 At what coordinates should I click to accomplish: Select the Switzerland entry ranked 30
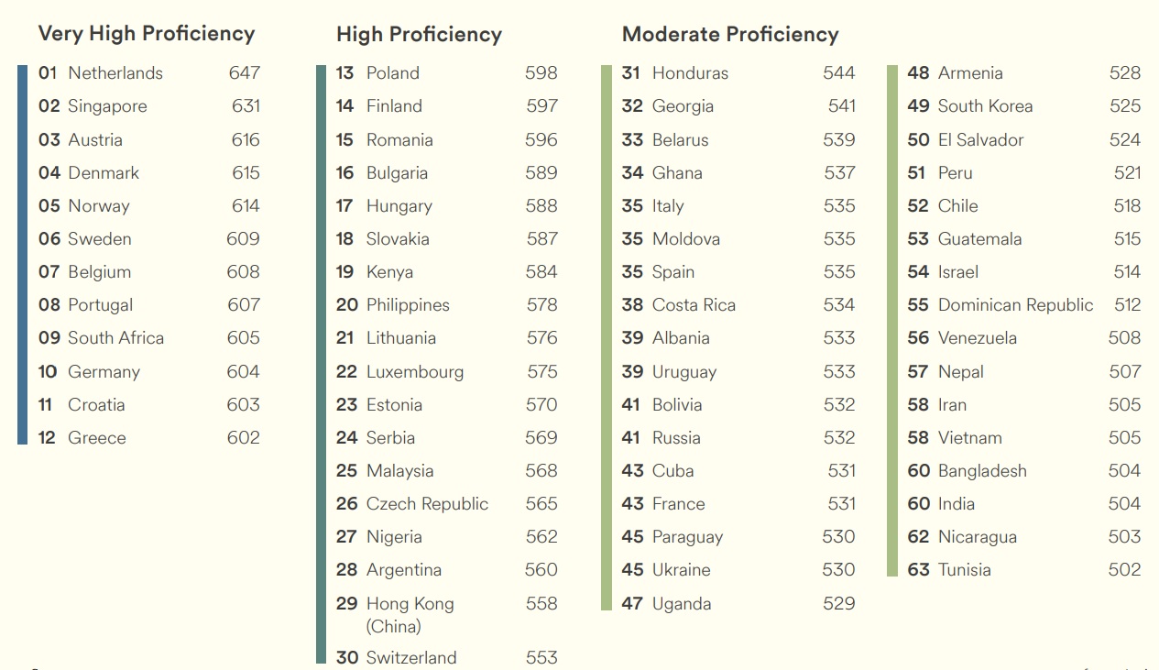pyautogui.click(x=446, y=657)
